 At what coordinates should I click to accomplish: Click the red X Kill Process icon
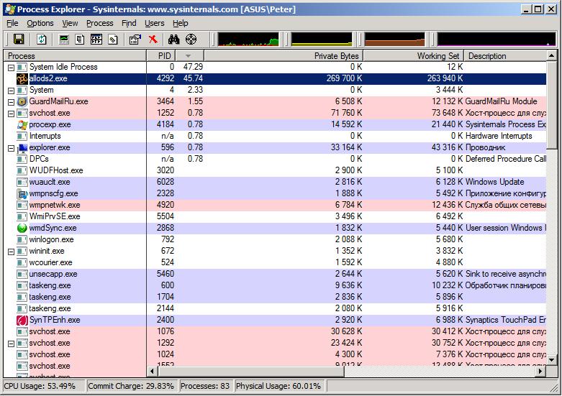point(153,39)
